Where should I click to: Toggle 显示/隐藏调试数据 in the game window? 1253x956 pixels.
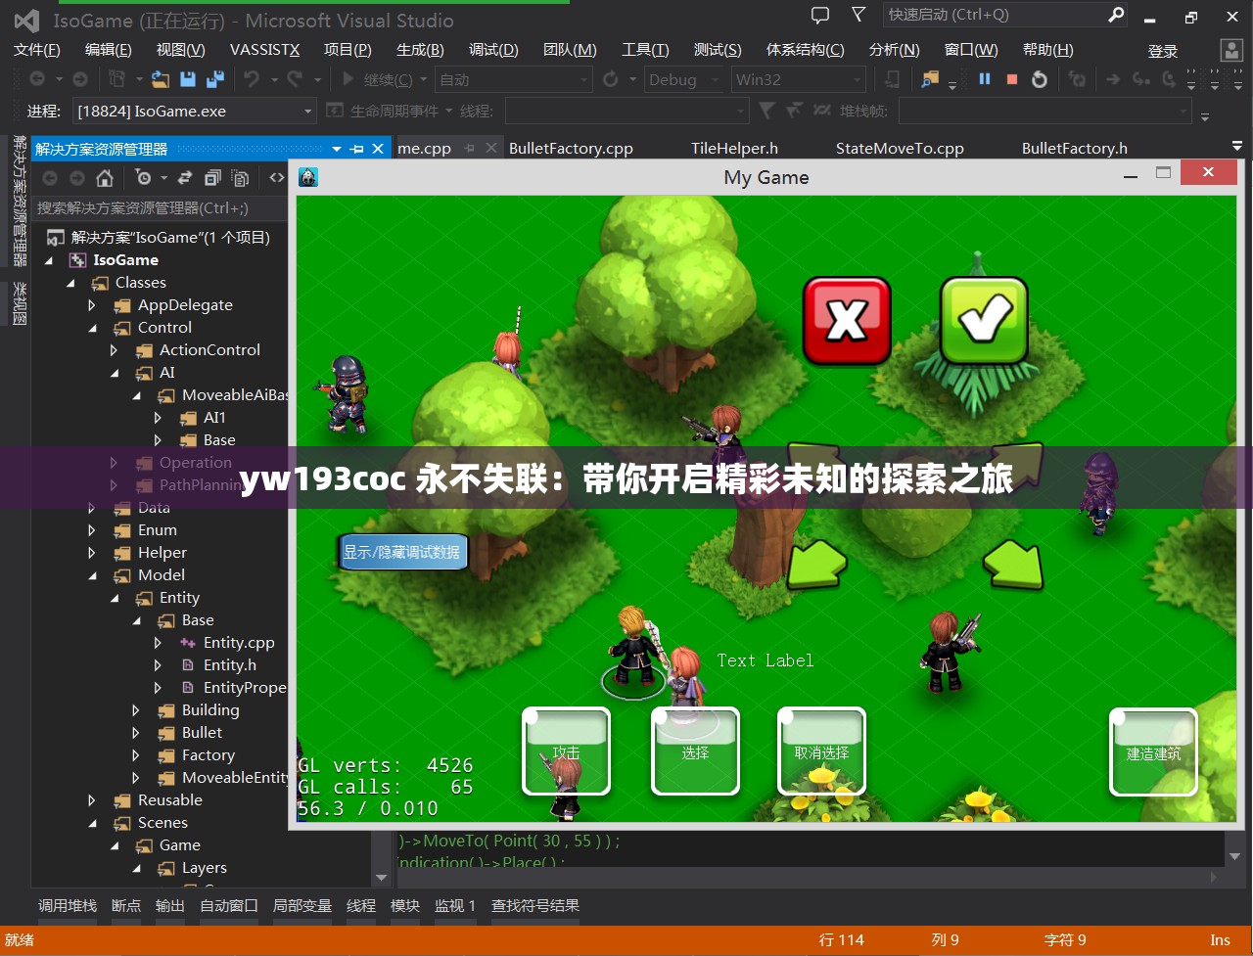click(402, 552)
